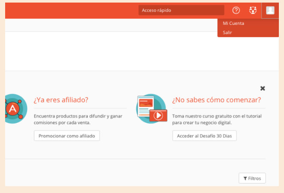Click Promocionar como afiliado button
Viewport: 284px width, 193px height.
[67, 136]
